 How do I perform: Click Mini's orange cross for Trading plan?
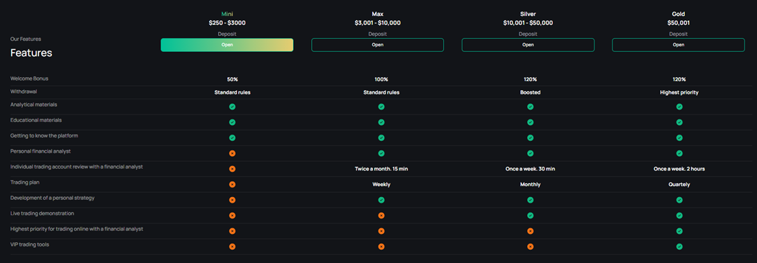tap(232, 185)
